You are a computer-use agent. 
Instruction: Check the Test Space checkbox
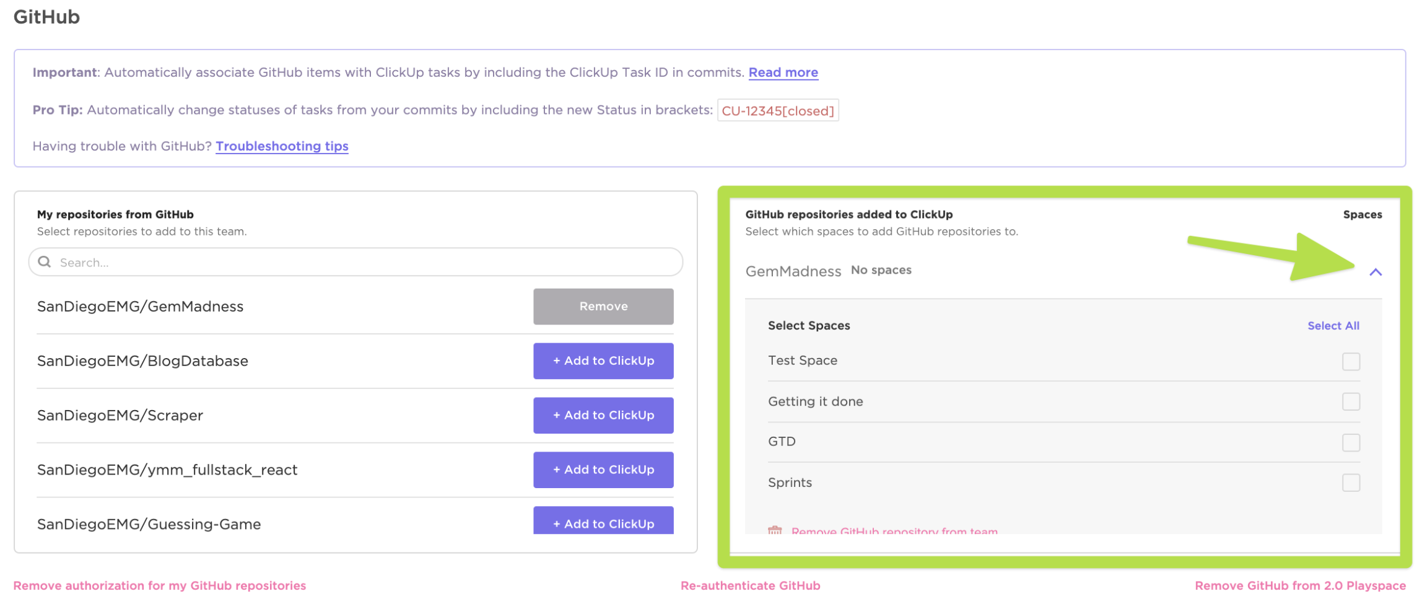(x=1351, y=361)
